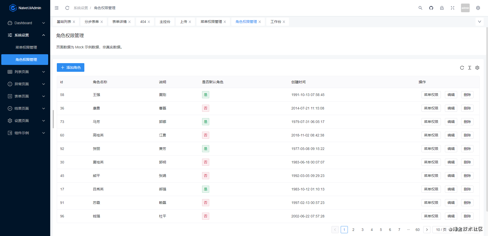The image size is (488, 236).
Task: Click the 系统设置 breadcrumb link
Action: click(81, 8)
